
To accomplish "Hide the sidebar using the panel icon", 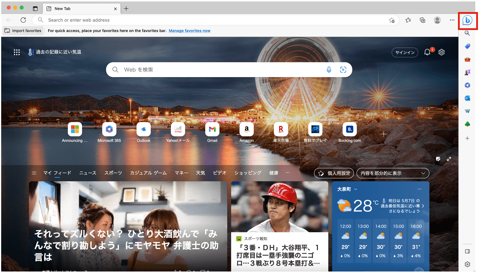I will pos(467,252).
